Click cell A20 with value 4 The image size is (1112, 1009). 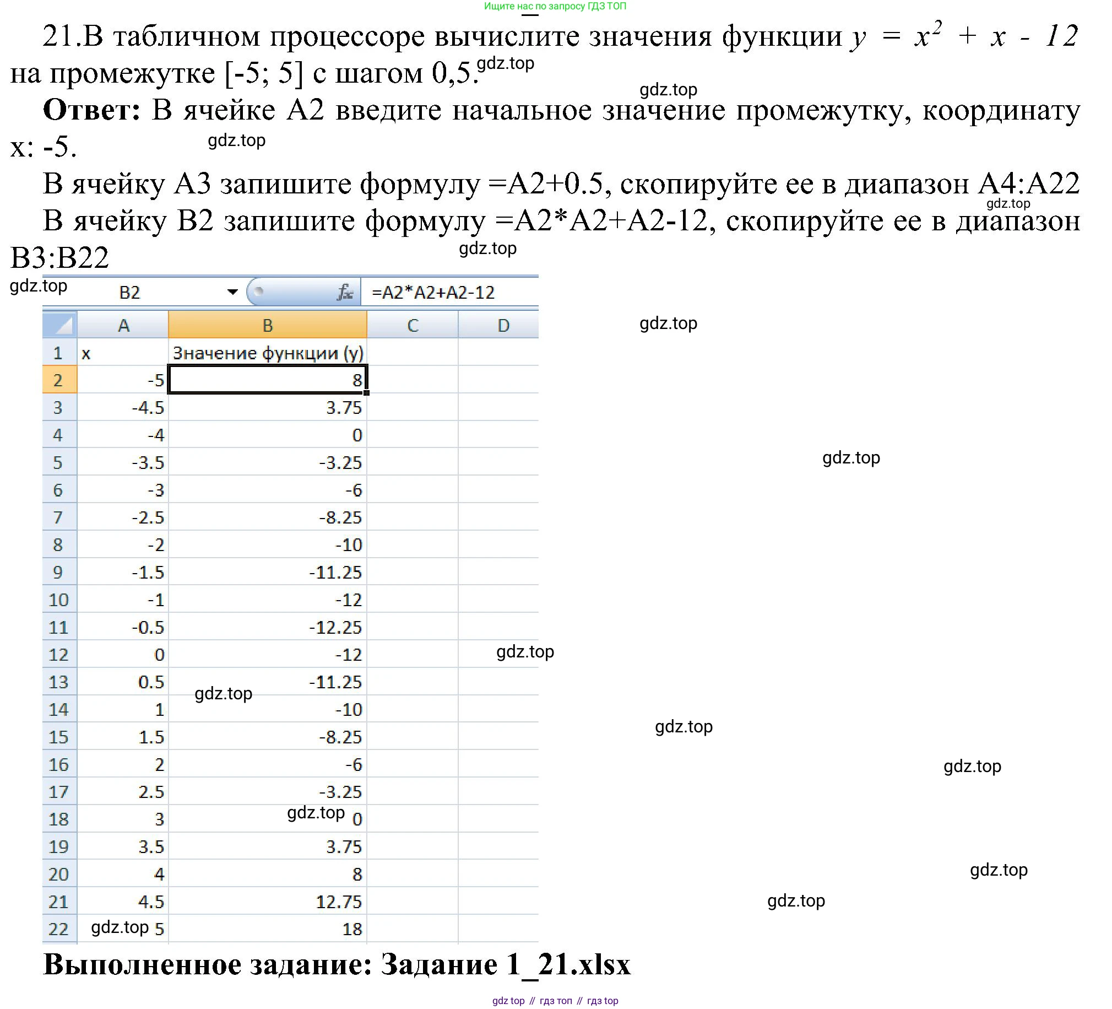123,874
